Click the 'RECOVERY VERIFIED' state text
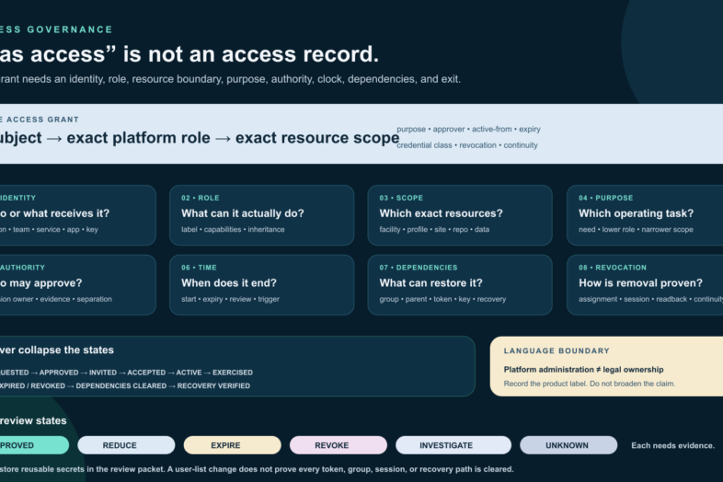Screen dimensions: 723x482 point(213,385)
